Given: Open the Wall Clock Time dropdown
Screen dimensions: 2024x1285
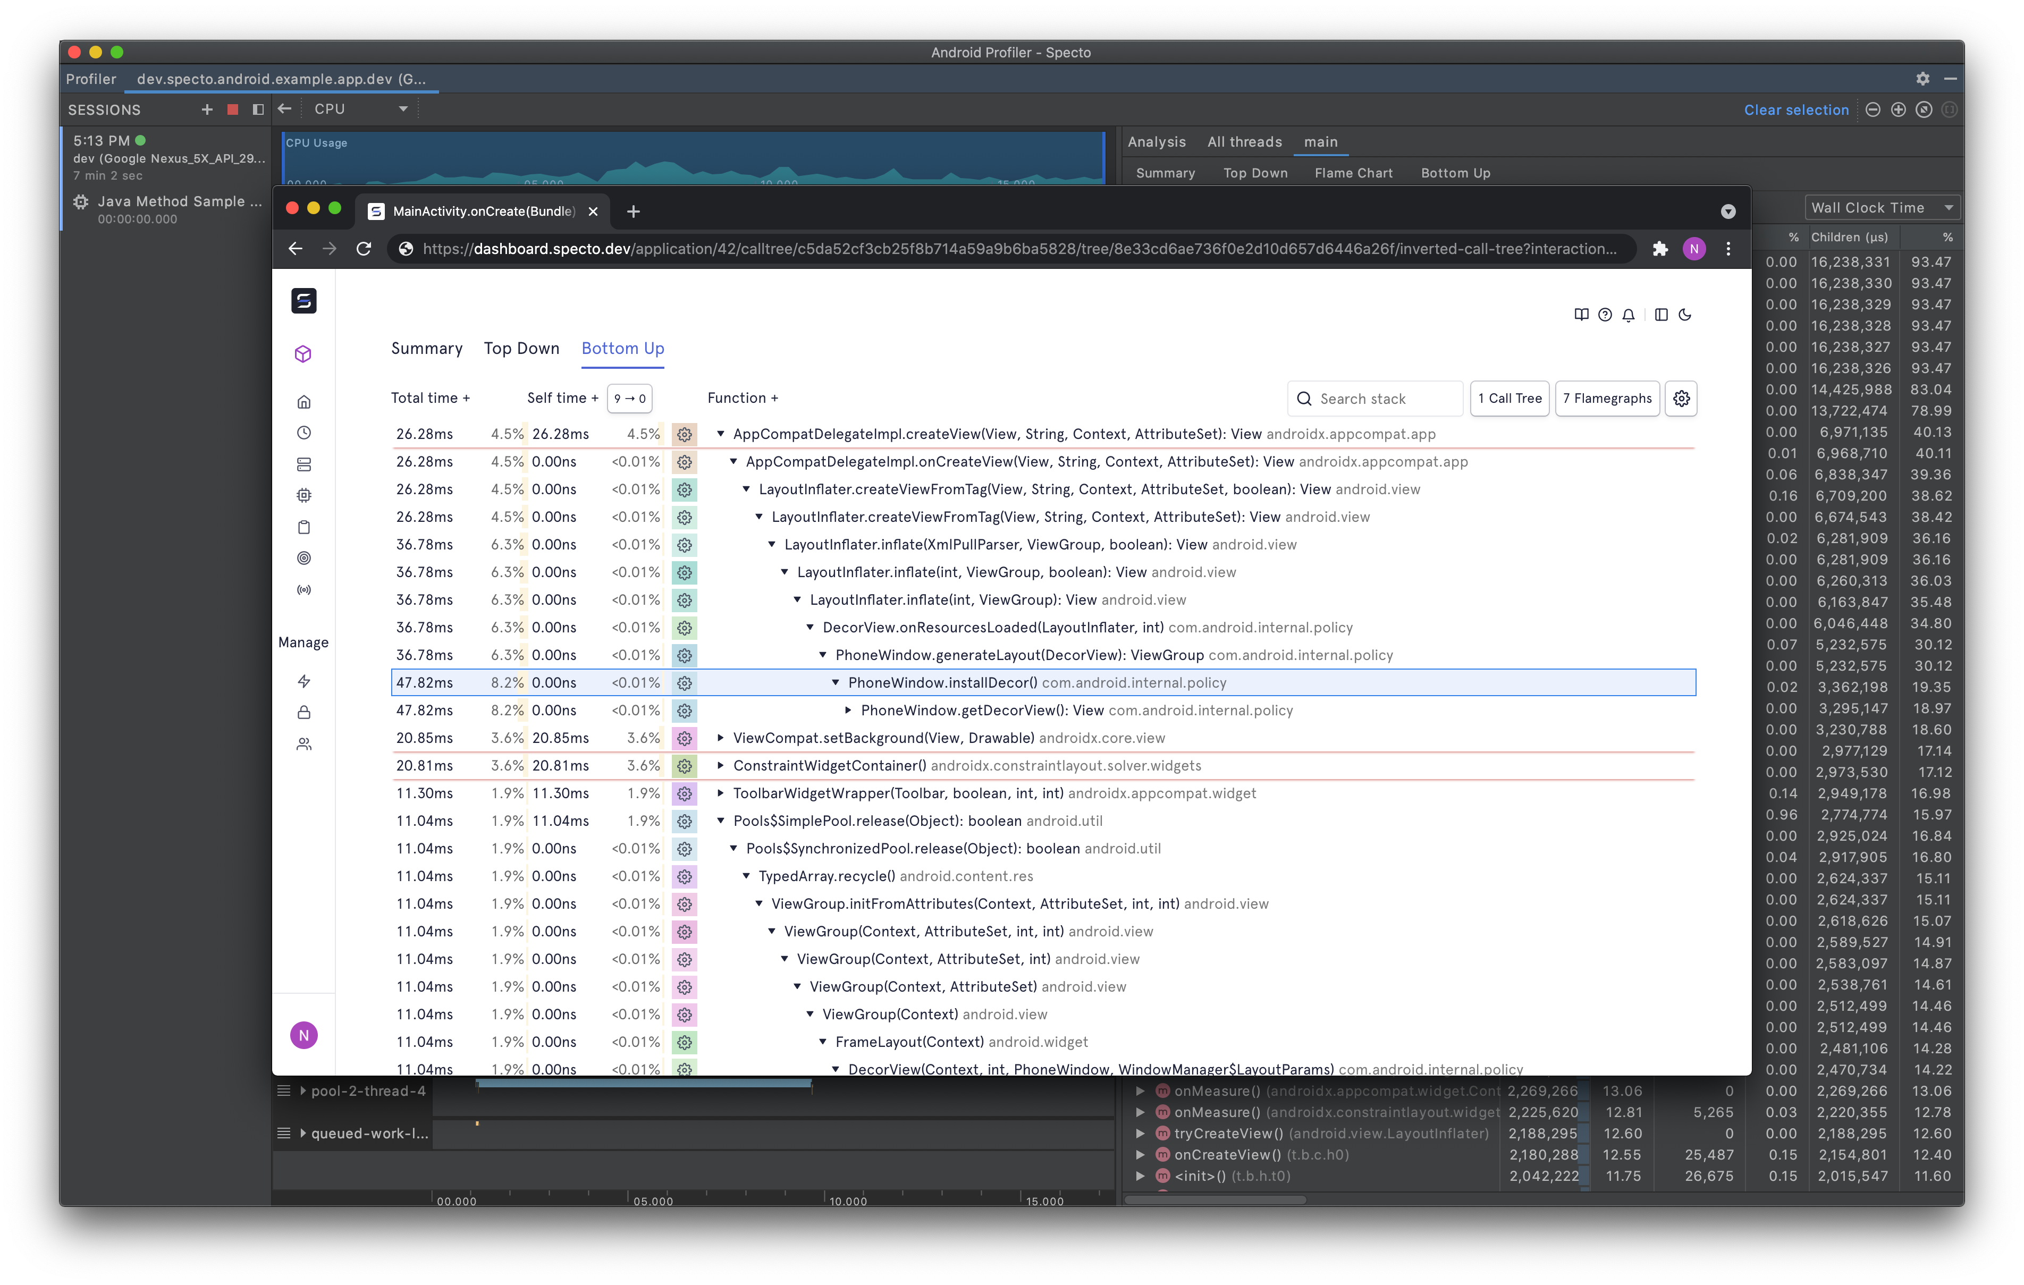Looking at the screenshot, I should pos(1881,208).
